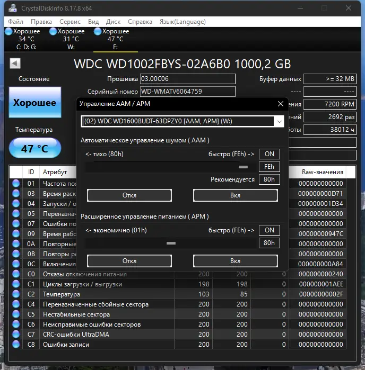Open the Правка menu
The height and width of the screenshot is (370, 365).
41,22
